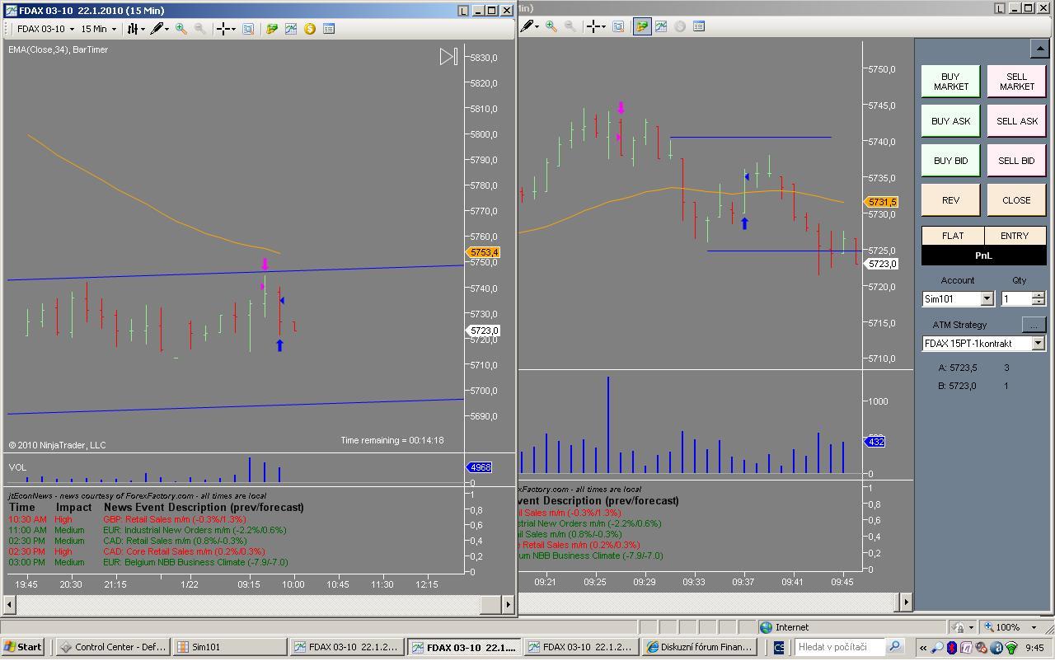The width and height of the screenshot is (1055, 661).
Task: Toggle chart trader panel in right chart
Action: 642,26
